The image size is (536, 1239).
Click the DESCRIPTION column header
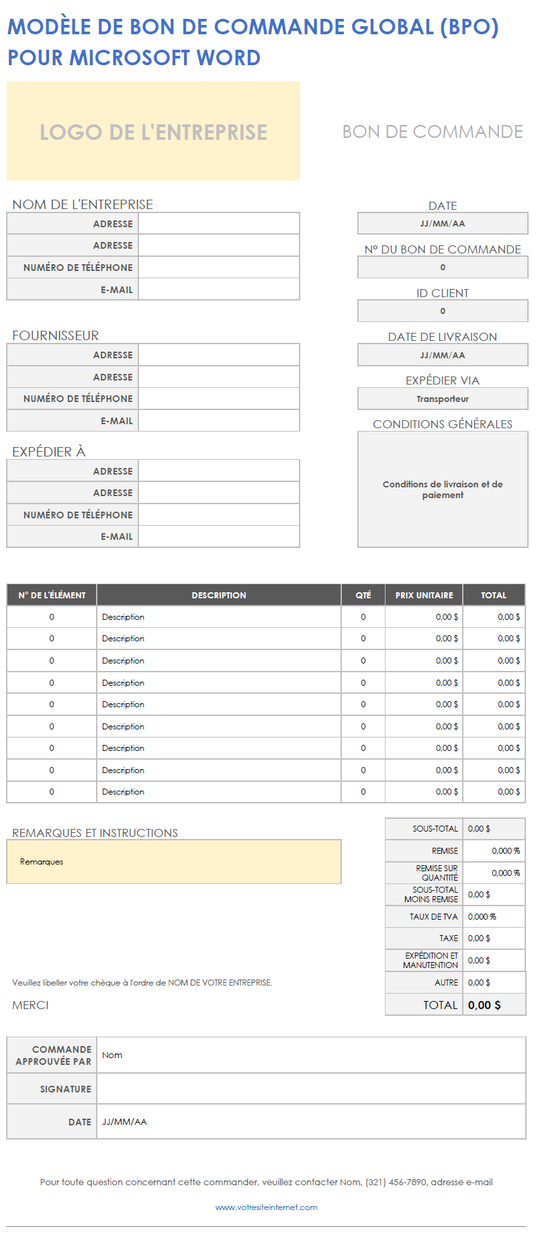tap(218, 595)
